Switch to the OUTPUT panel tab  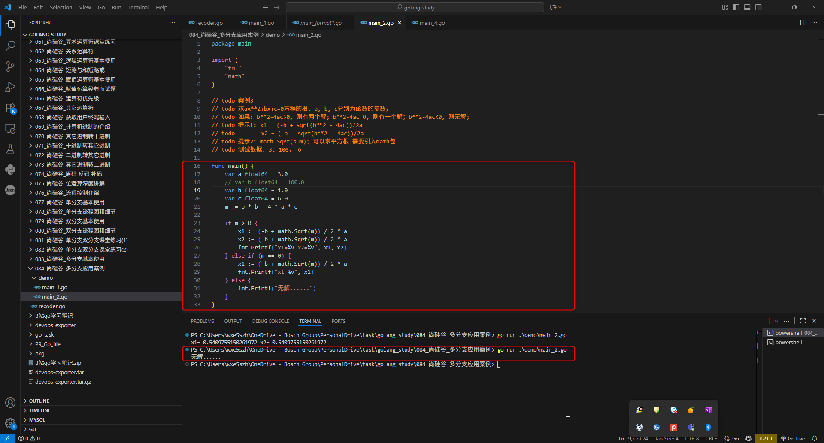[233, 321]
